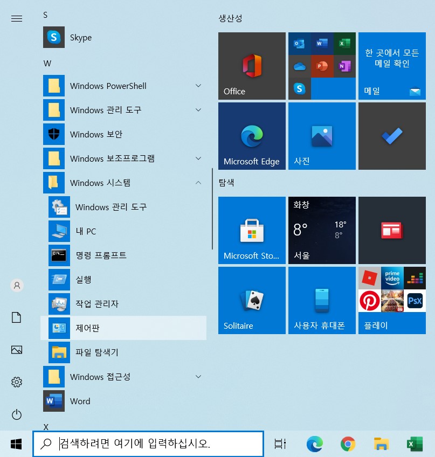The height and width of the screenshot is (457, 435).
Task: Launch 실행 dialog entry
Action: [123, 280]
